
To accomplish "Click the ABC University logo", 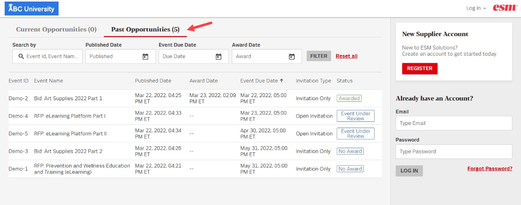I will [31, 9].
